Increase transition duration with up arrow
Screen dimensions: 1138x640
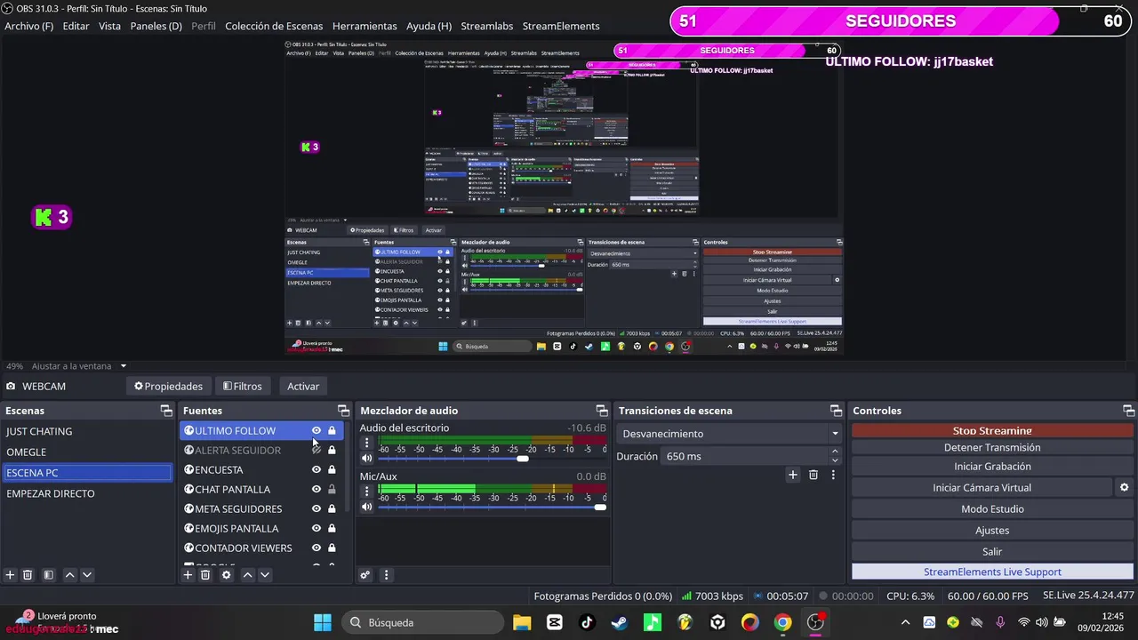pos(835,452)
